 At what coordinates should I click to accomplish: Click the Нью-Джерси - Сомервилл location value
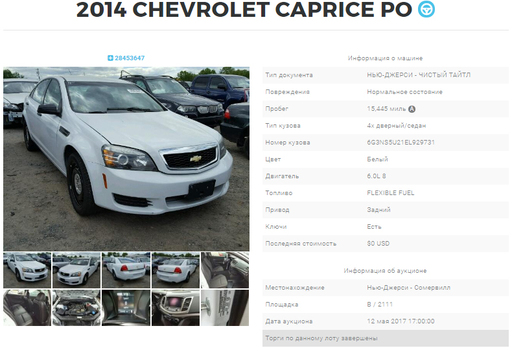[x=408, y=288]
